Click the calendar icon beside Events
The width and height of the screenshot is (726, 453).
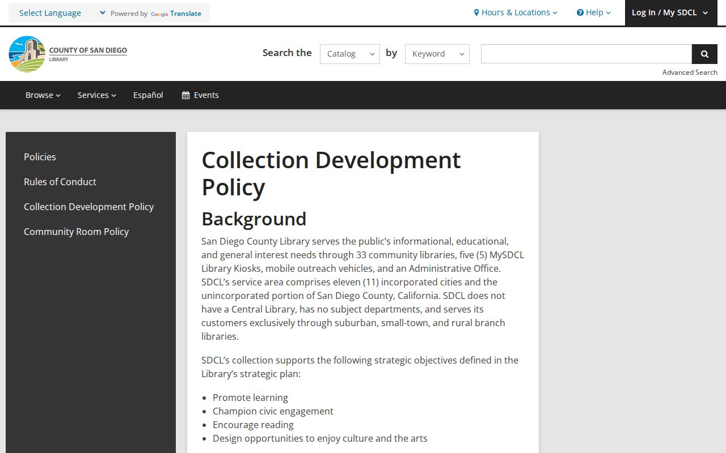[x=185, y=95]
